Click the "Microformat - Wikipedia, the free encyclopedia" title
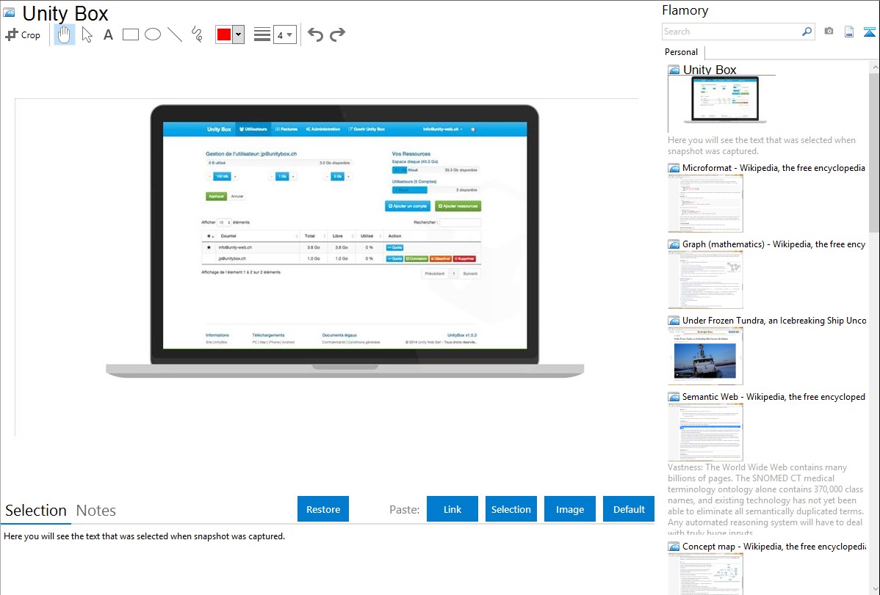 774,168
